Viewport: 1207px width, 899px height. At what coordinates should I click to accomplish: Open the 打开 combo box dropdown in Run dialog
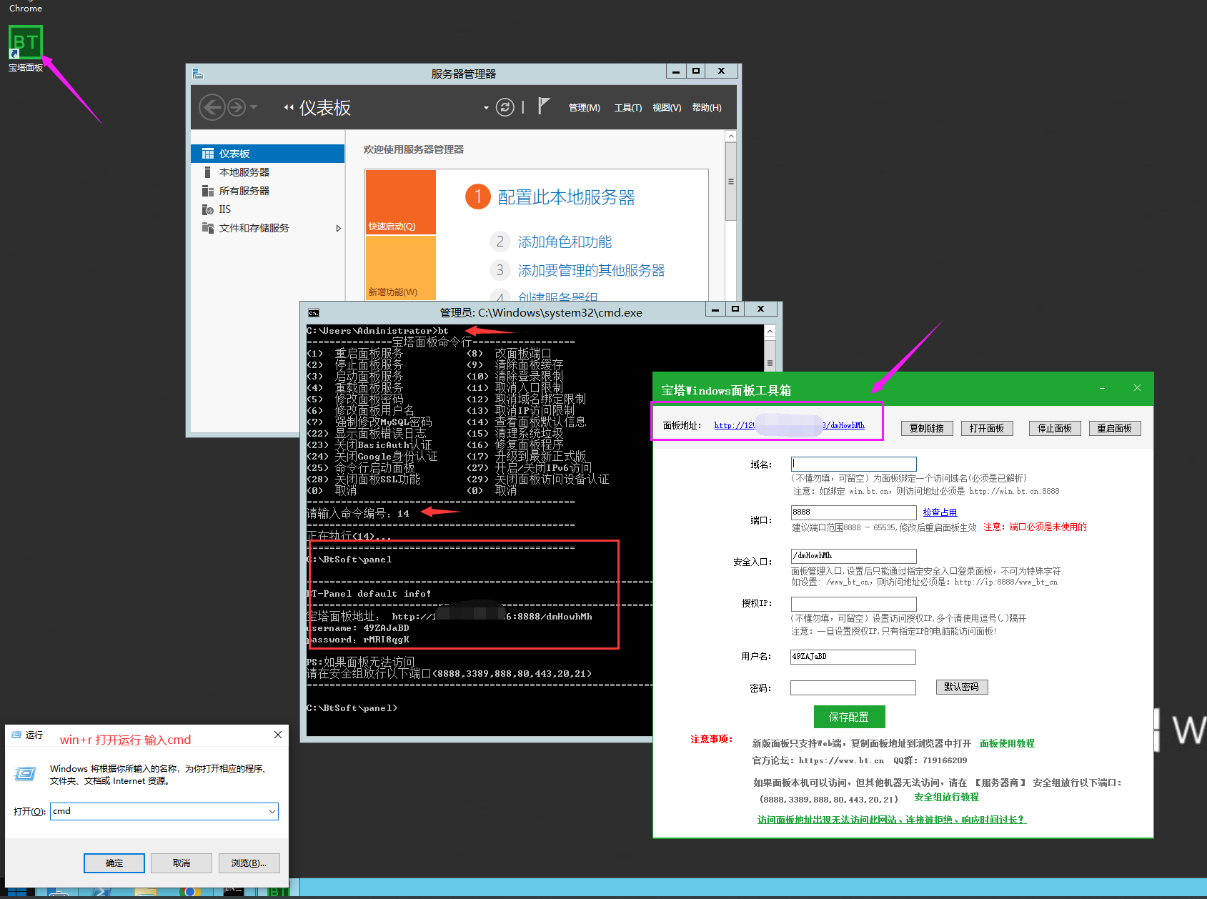click(x=272, y=812)
